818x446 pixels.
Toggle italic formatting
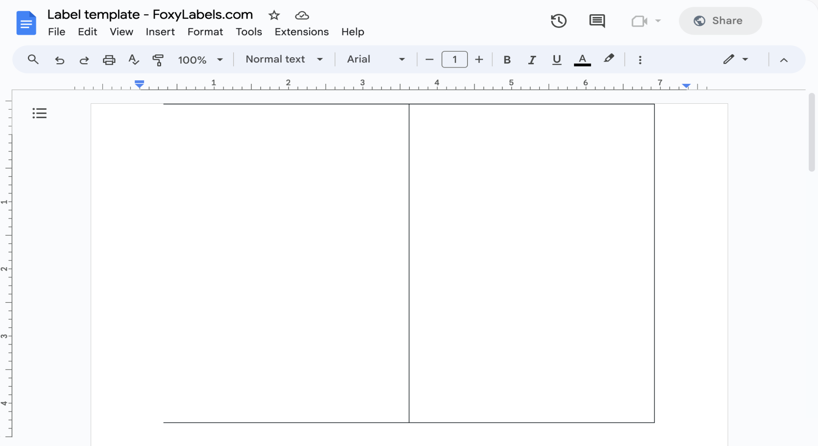point(532,60)
